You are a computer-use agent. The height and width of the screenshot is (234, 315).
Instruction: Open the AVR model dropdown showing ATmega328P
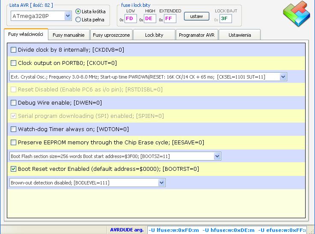pos(41,16)
